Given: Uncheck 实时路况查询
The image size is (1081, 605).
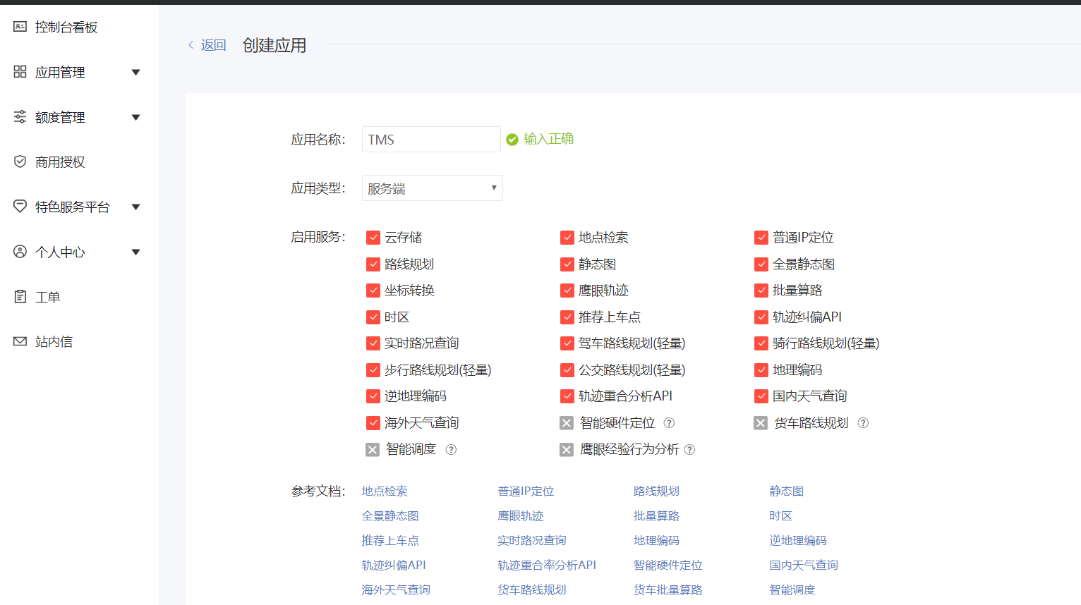Looking at the screenshot, I should 373,343.
